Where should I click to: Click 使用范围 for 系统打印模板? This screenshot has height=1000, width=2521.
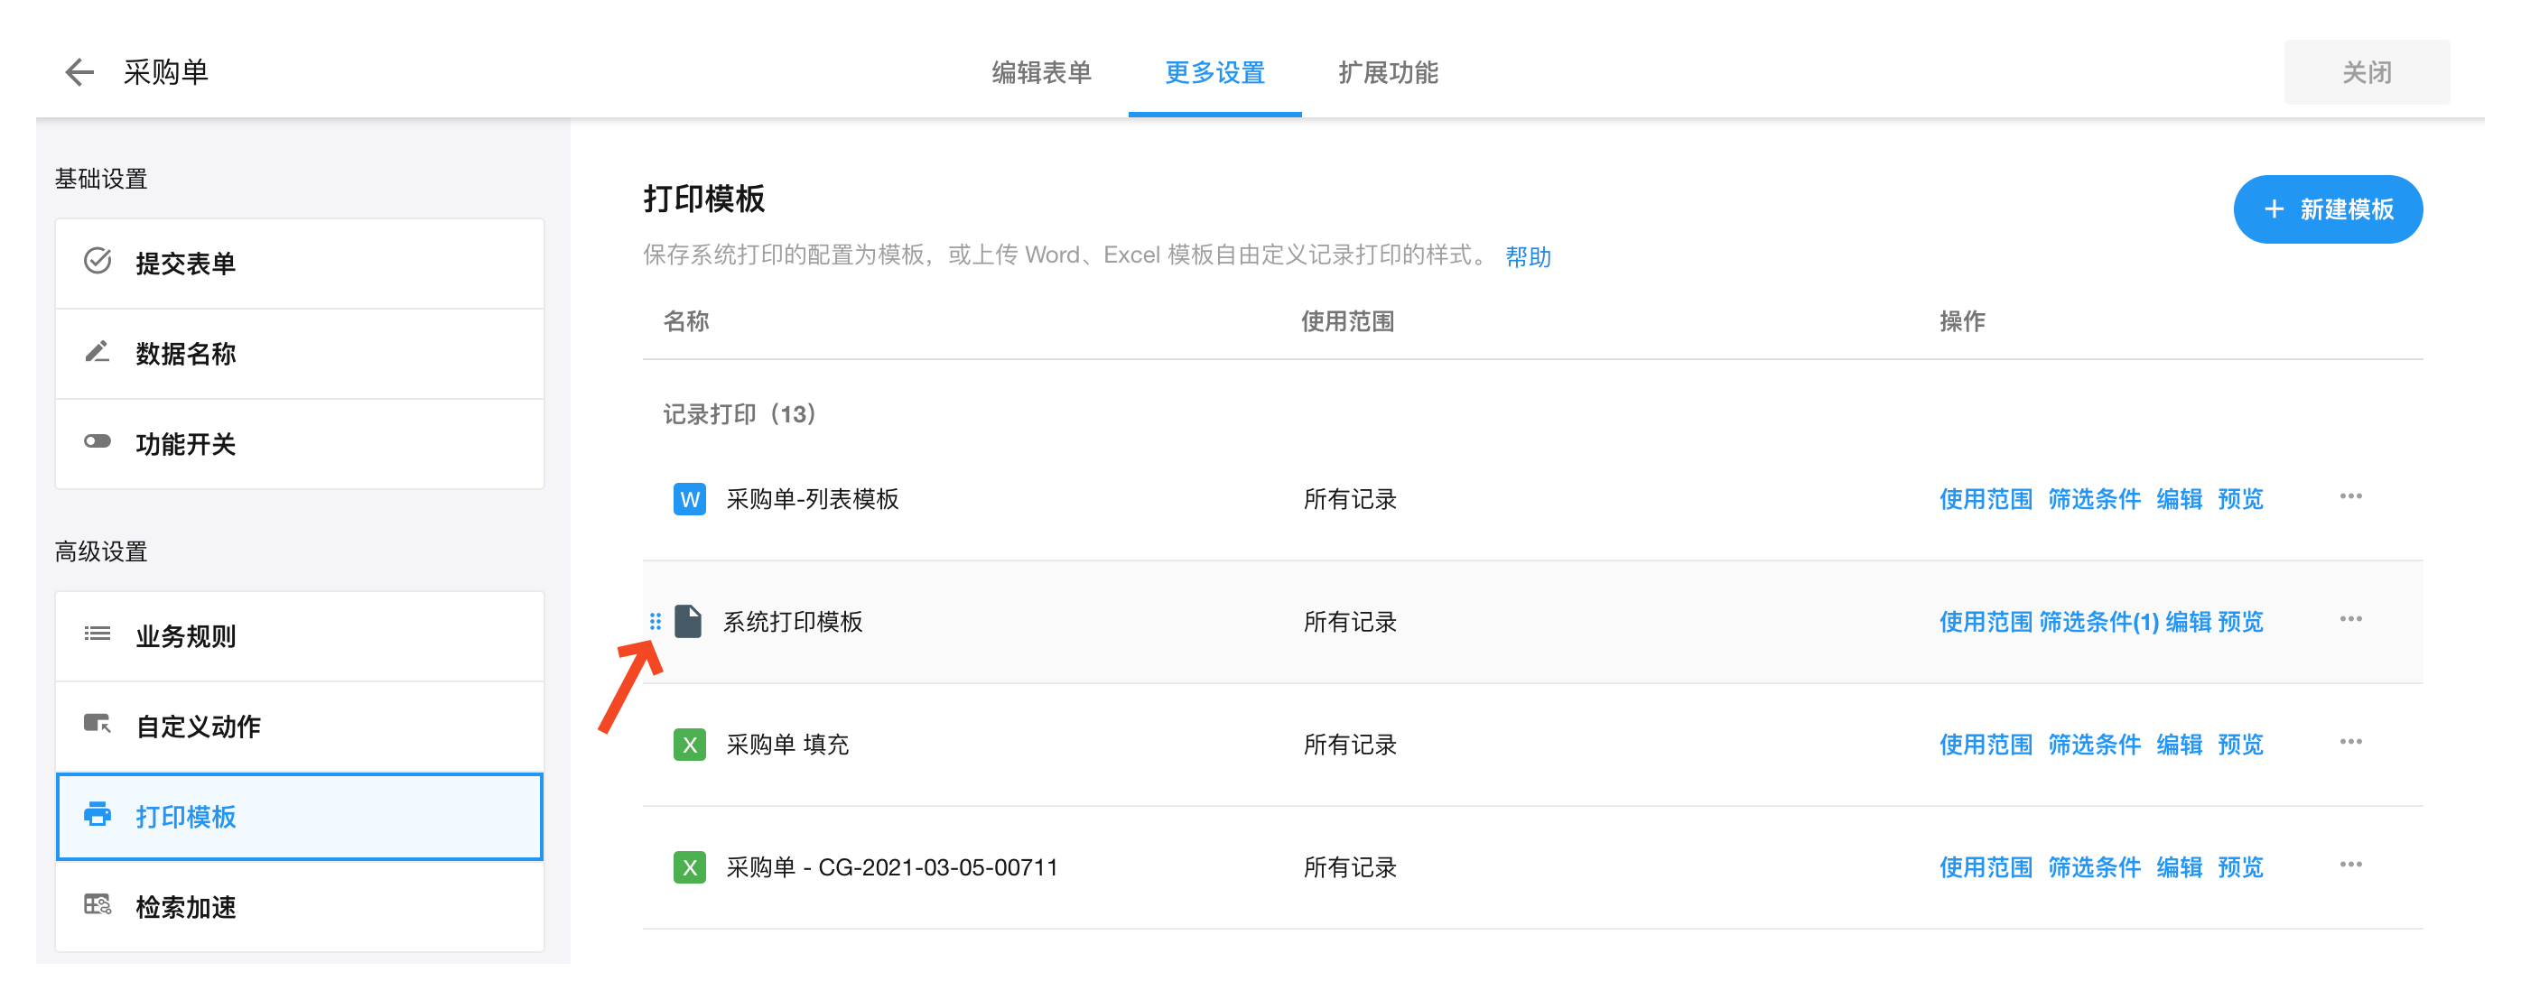(x=1986, y=621)
